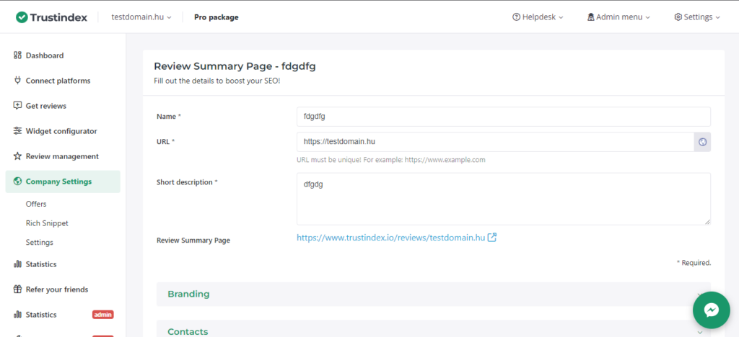The width and height of the screenshot is (739, 337).
Task: Click the globe icon beside URL field
Action: (702, 142)
